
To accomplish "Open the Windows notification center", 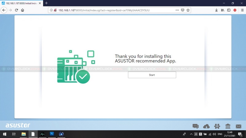I will click(240, 134).
